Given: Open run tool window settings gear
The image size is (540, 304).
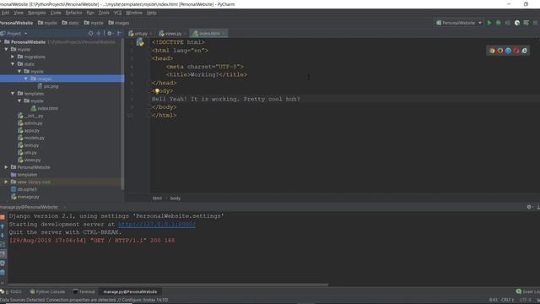Looking at the screenshot, I should tap(529, 207).
